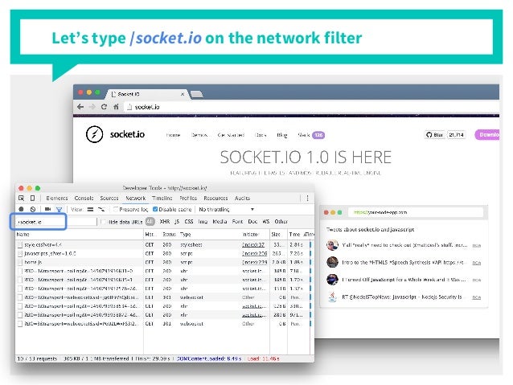Click the browser address bar showing socket.io
The height and width of the screenshot is (385, 513).
(311, 107)
